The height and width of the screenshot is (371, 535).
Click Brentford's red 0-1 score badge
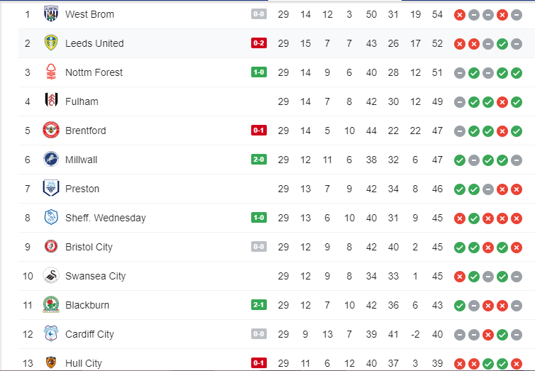[x=259, y=131]
